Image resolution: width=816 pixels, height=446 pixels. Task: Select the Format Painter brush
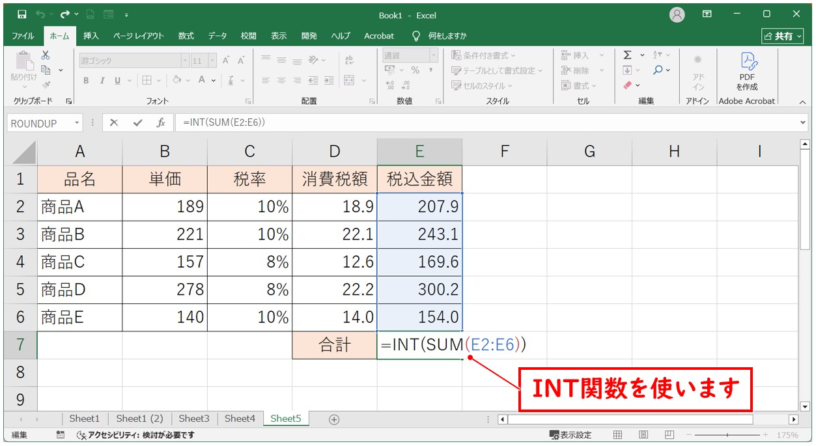click(x=46, y=85)
